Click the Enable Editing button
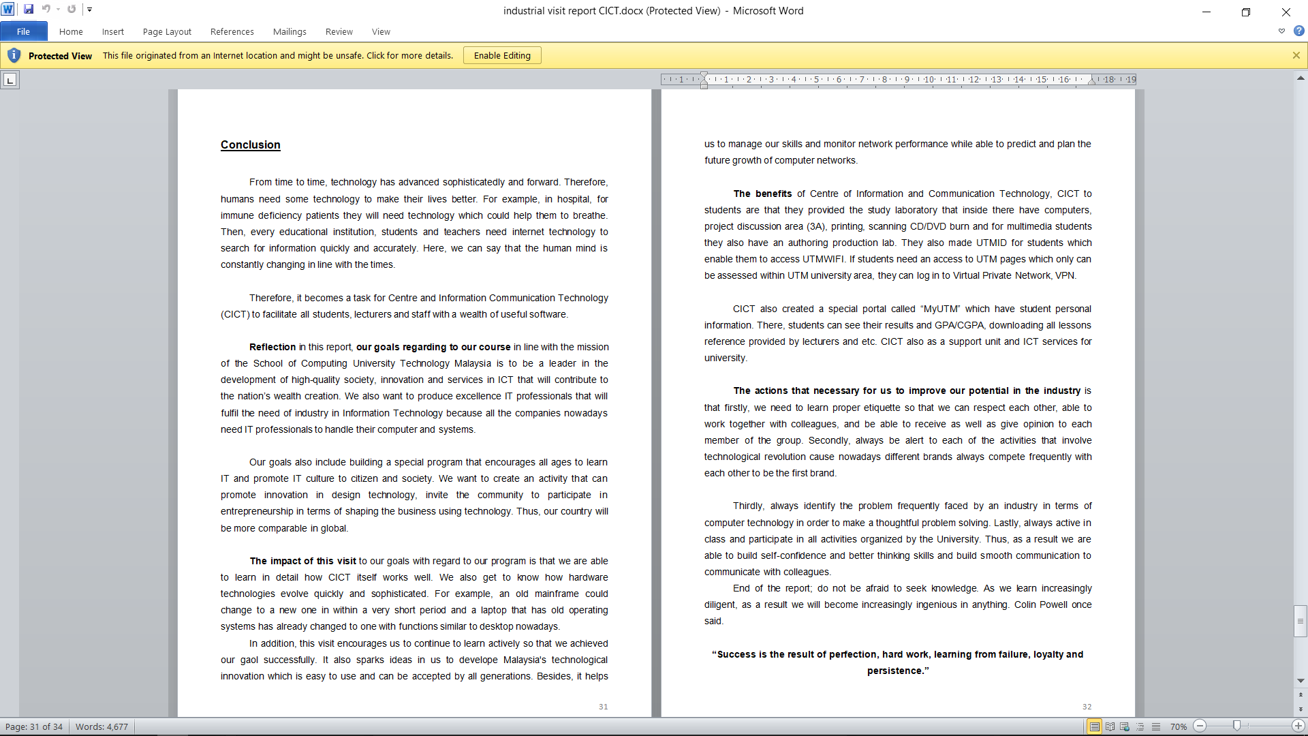Image resolution: width=1308 pixels, height=736 pixels. point(502,55)
